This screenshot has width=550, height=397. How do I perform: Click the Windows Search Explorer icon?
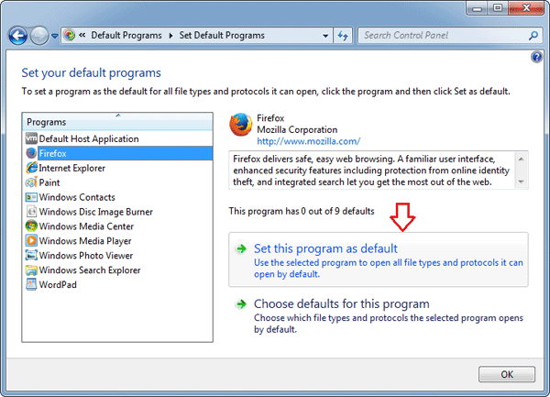tap(31, 270)
